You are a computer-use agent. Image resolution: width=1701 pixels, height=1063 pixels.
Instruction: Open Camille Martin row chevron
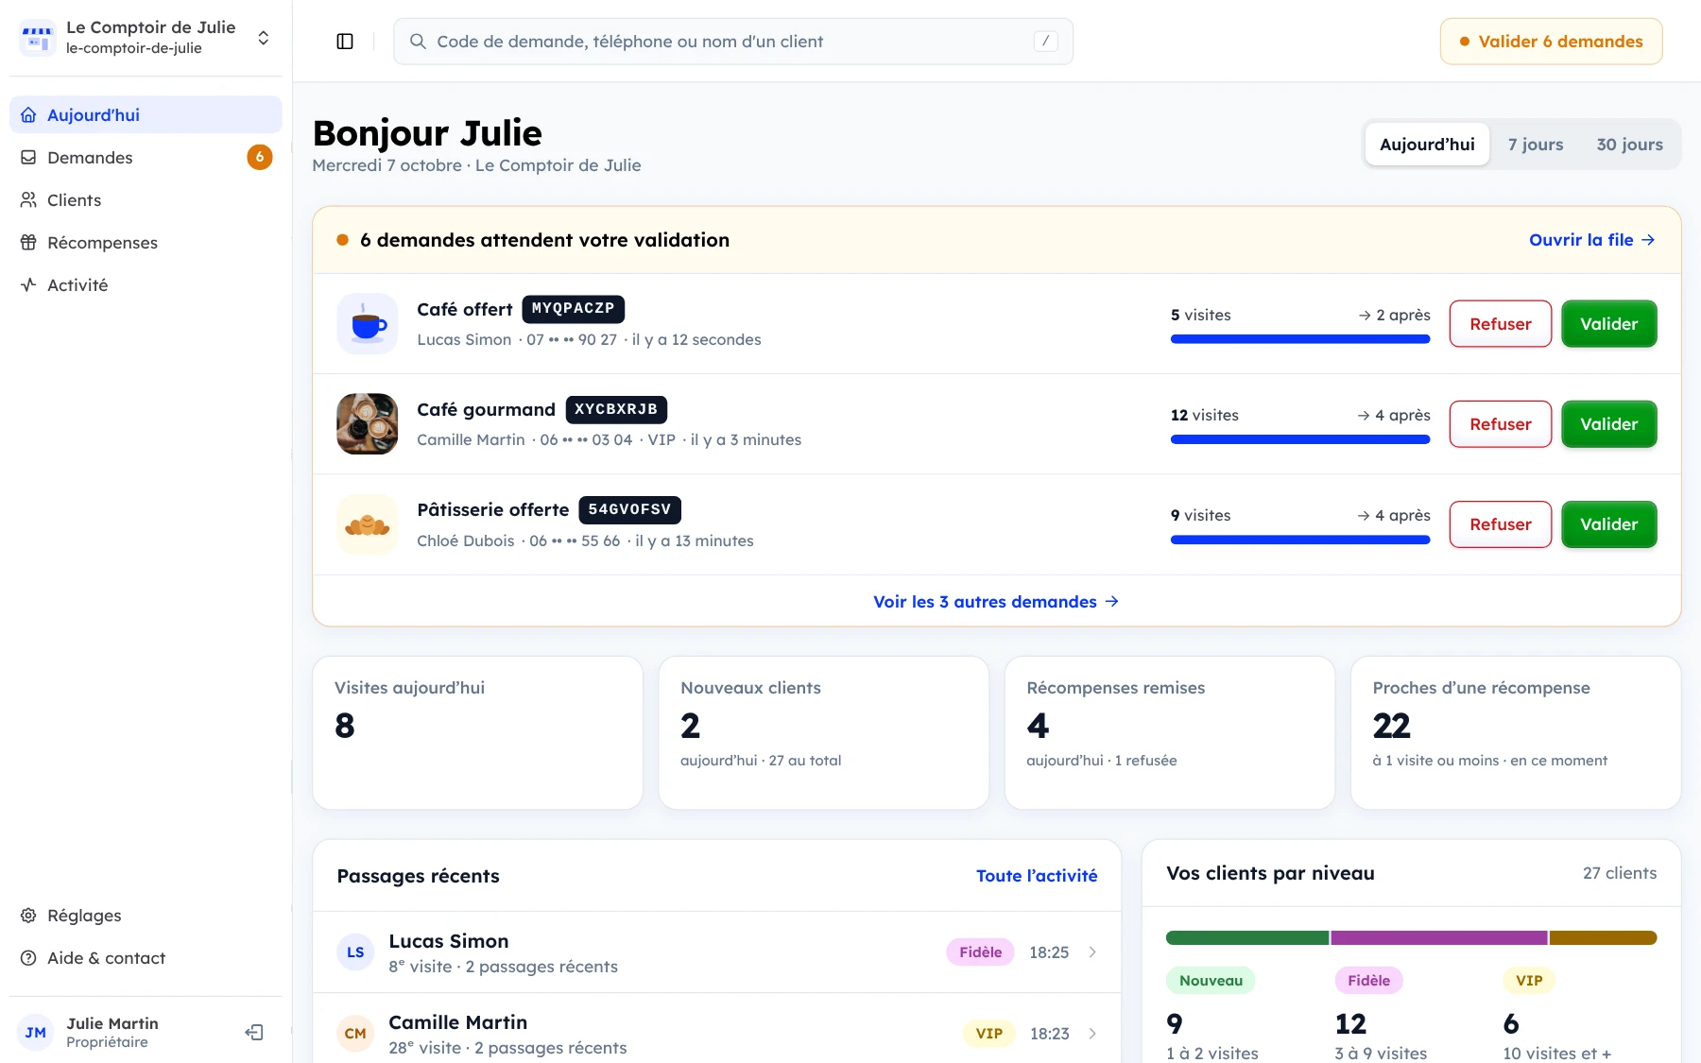[1092, 1034]
